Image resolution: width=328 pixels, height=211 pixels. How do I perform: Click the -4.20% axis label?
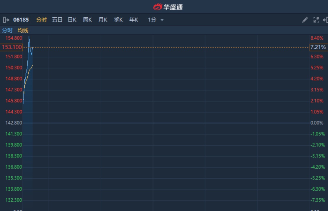click(x=318, y=167)
